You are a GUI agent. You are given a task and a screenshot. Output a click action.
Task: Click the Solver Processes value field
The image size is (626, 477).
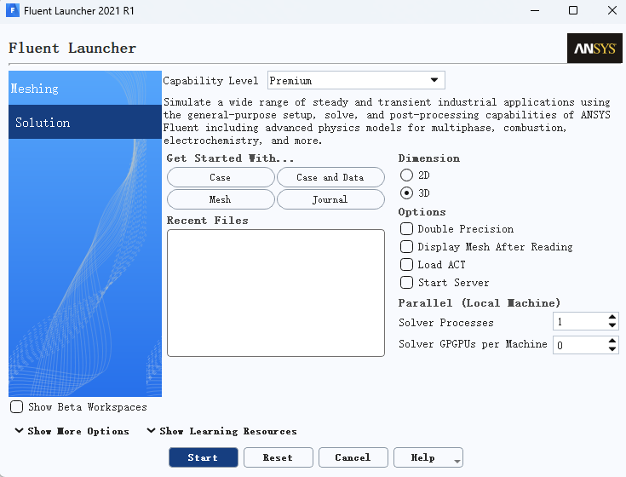pos(580,321)
